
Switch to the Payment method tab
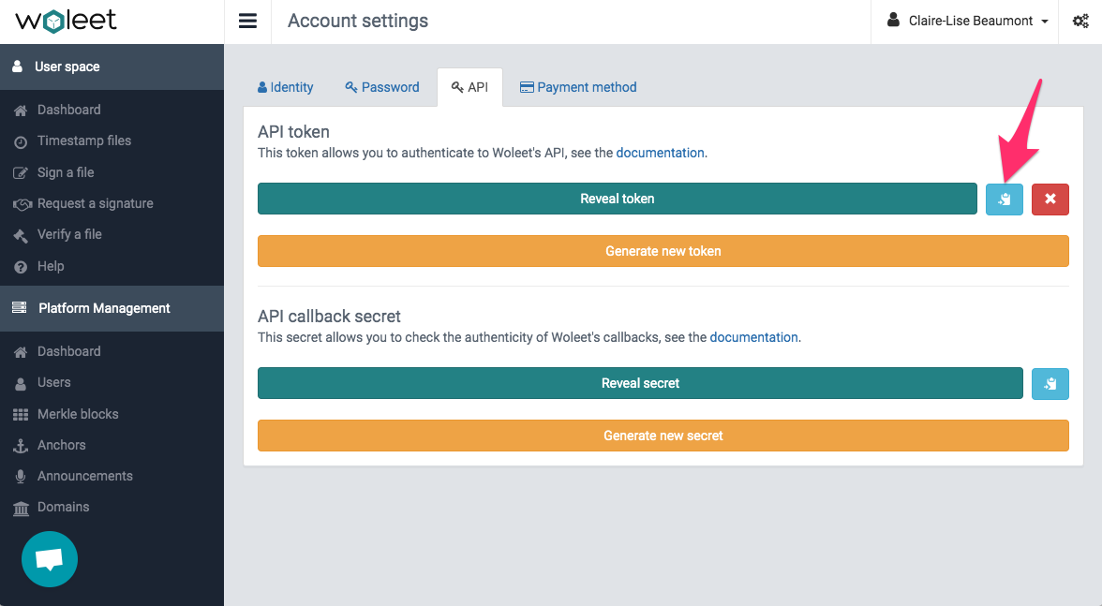coord(578,87)
